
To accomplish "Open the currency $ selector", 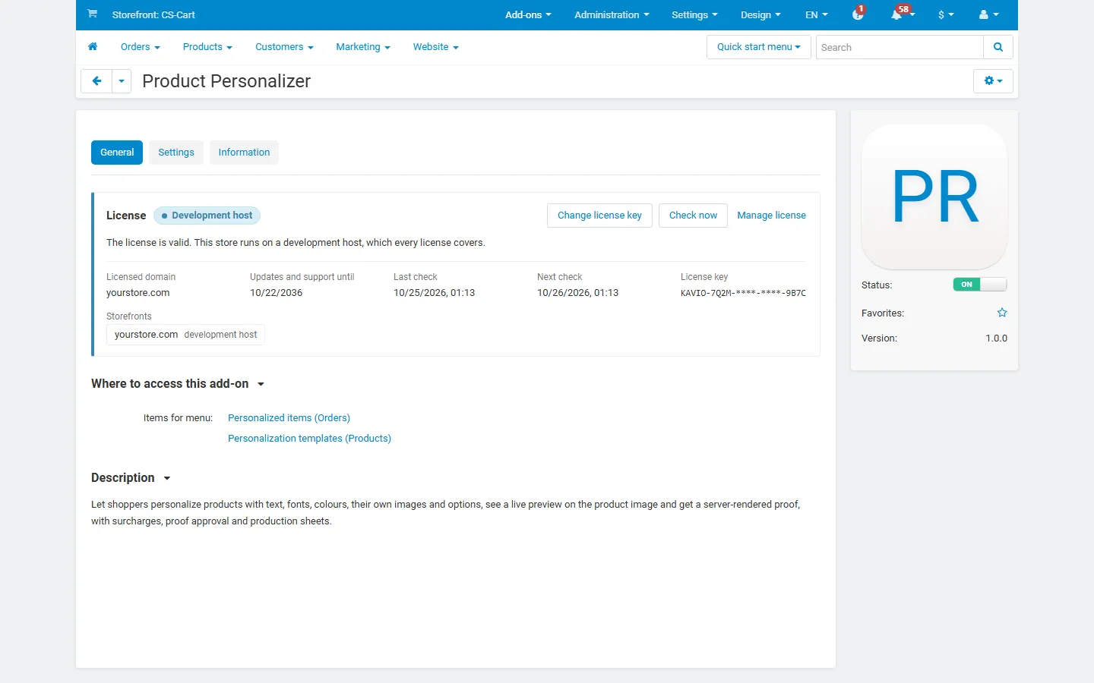I will [x=946, y=14].
